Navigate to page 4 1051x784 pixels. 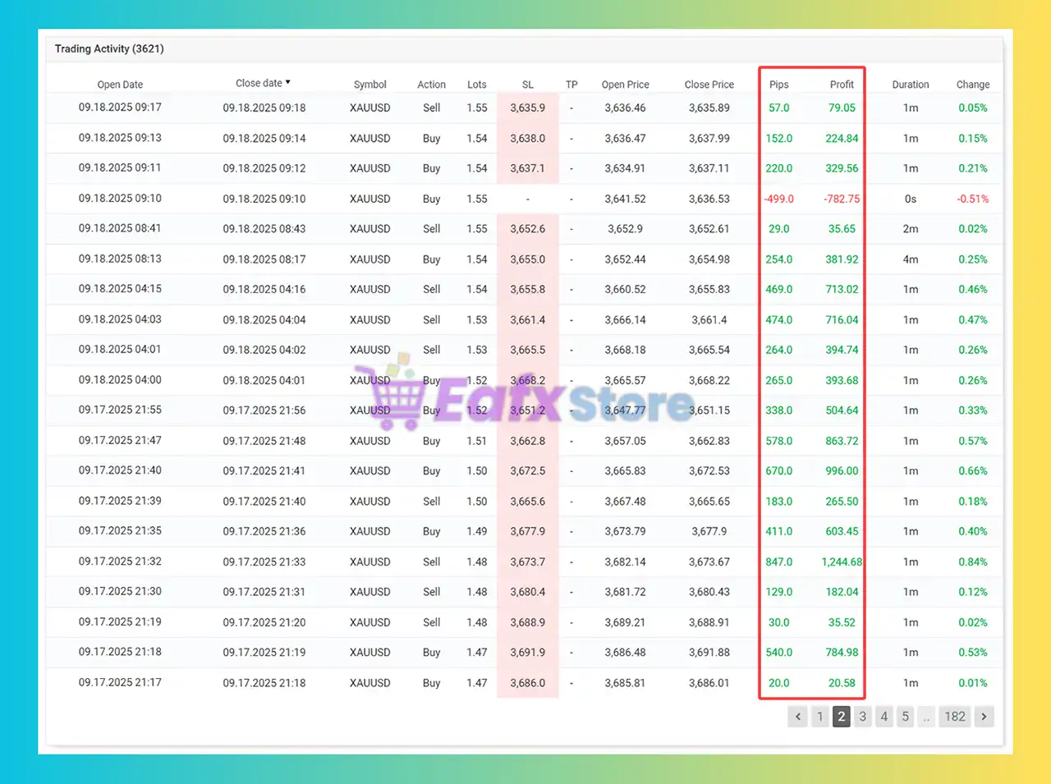pos(883,717)
